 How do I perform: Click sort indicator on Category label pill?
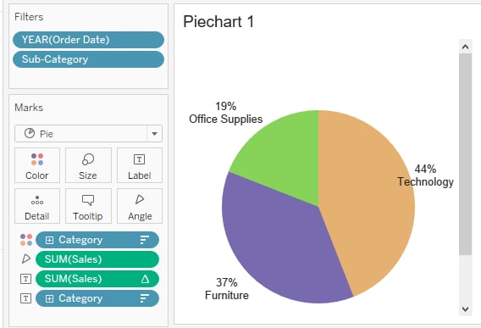[x=145, y=298]
